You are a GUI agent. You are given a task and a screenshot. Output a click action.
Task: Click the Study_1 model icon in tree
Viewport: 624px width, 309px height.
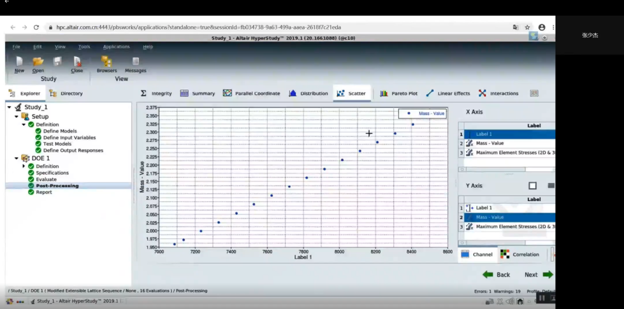[x=18, y=107]
